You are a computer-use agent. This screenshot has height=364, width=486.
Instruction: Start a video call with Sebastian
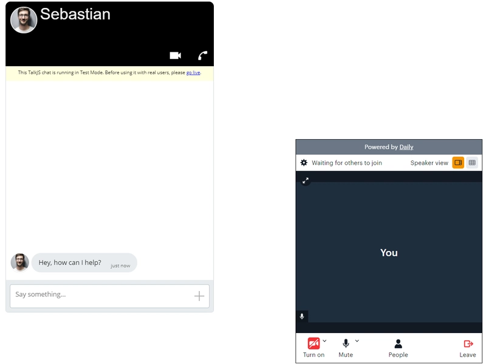tap(175, 56)
